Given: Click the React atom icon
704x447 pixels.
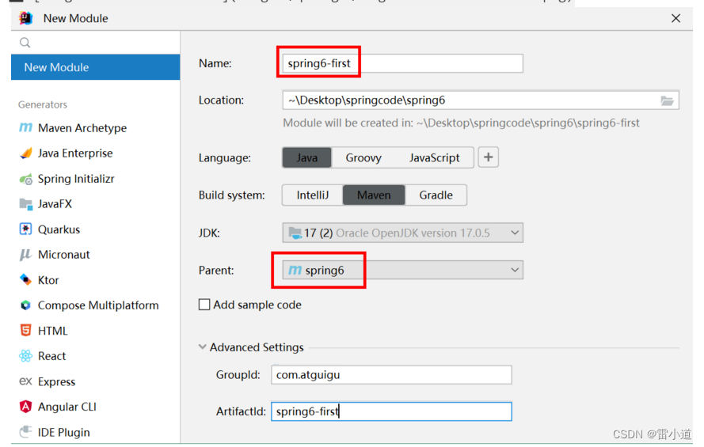Looking at the screenshot, I should [x=25, y=356].
